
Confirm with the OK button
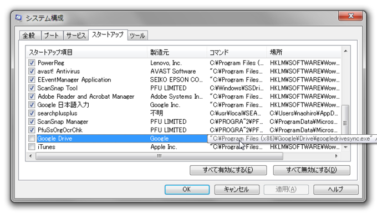(x=187, y=189)
